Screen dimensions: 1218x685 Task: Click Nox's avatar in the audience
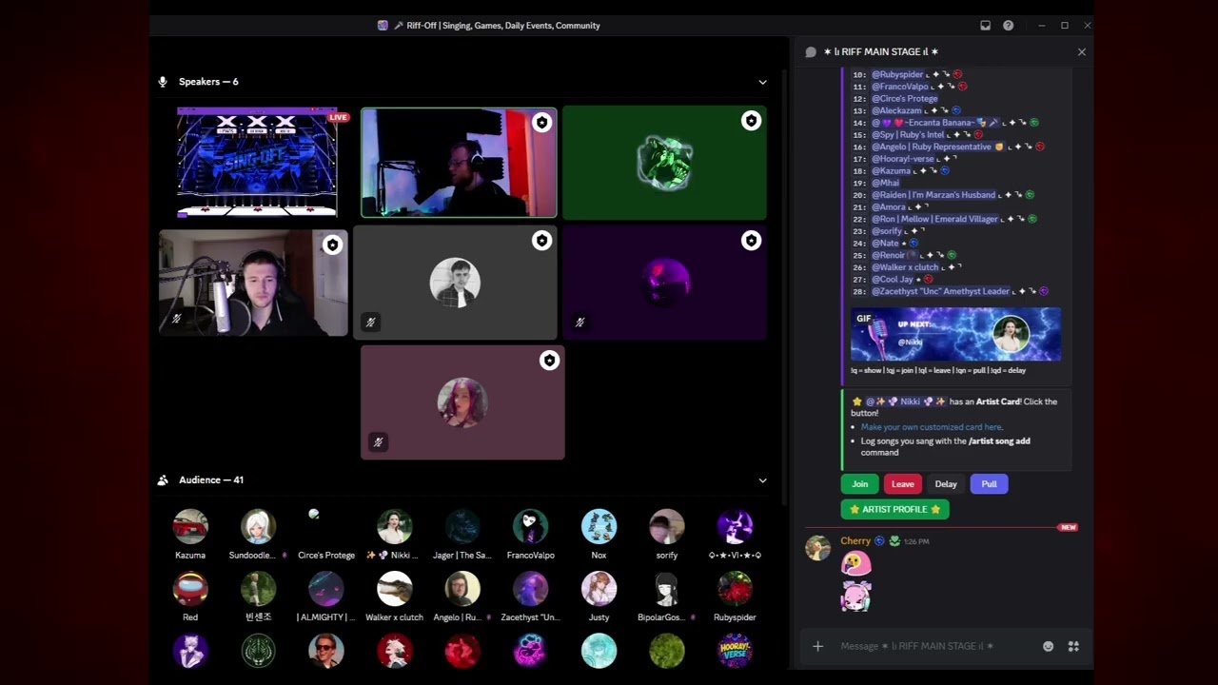[x=599, y=526]
